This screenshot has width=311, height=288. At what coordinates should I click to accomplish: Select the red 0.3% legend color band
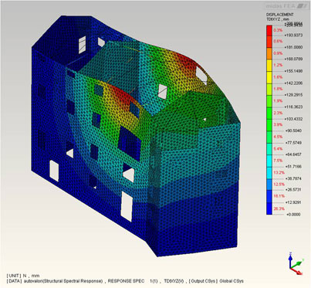pos(269,30)
